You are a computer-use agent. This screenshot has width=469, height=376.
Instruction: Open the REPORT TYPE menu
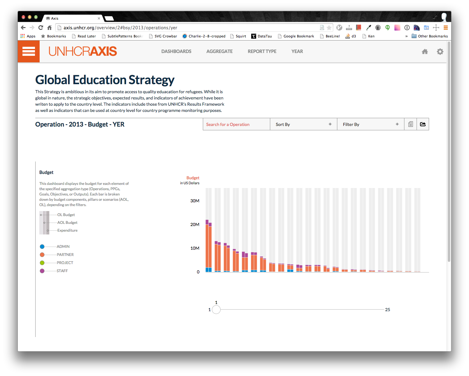click(262, 51)
